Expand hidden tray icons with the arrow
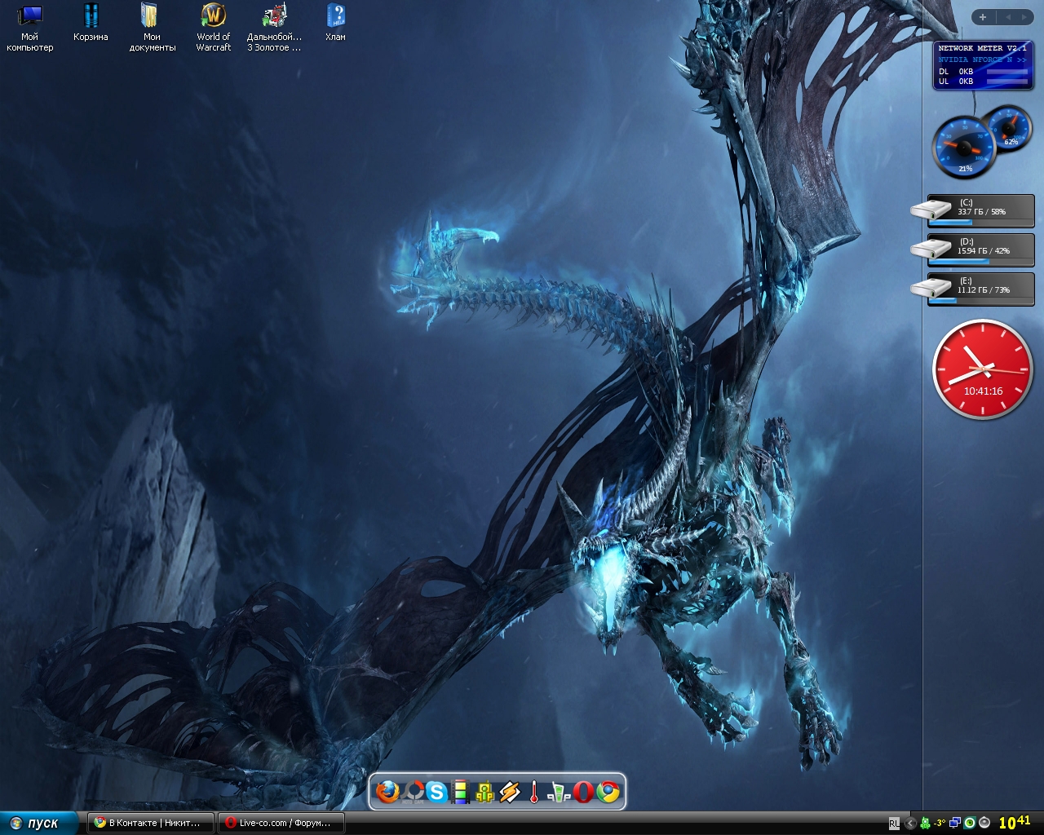This screenshot has width=1044, height=835. (910, 823)
